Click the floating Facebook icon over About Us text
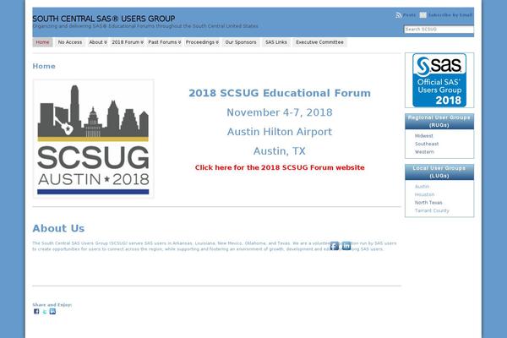 335,246
